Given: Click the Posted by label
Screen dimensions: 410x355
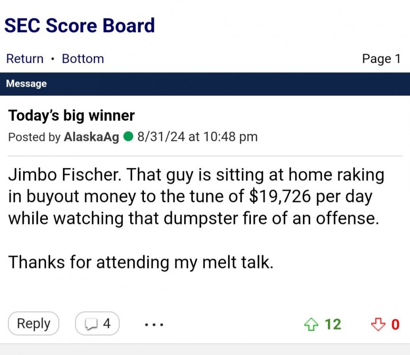Looking at the screenshot, I should [x=35, y=137].
